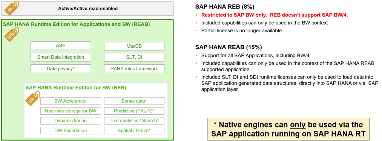Select the Smart Data Integration box
The width and height of the screenshot is (382, 141).
pyautogui.click(x=61, y=57)
